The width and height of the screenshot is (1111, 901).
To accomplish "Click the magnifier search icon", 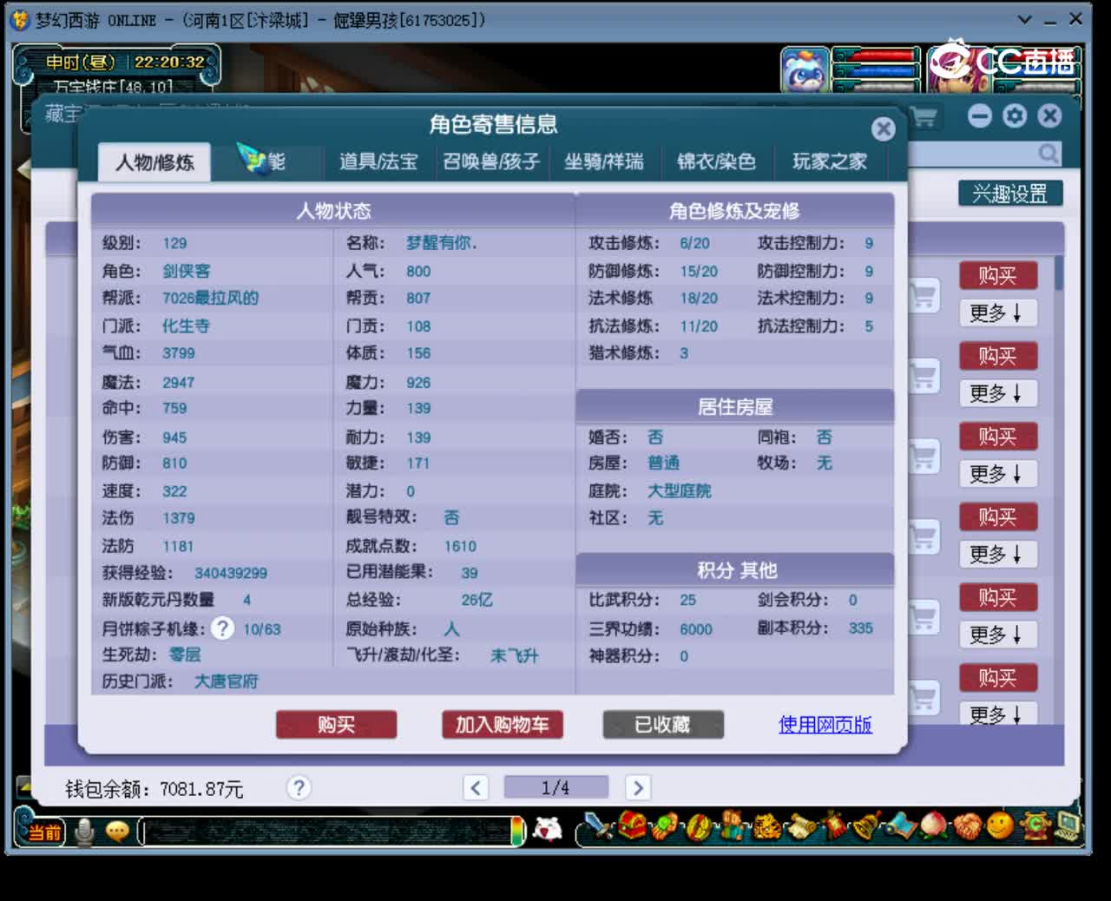I will point(1049,154).
